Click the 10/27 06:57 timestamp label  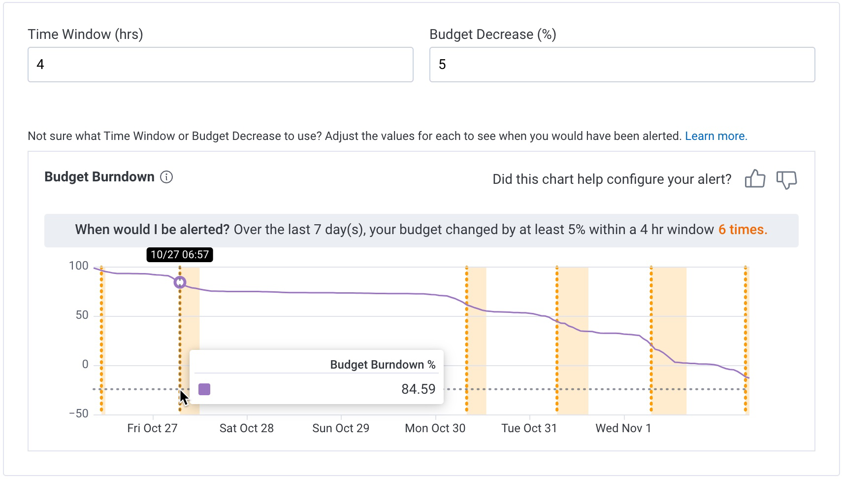click(x=180, y=255)
